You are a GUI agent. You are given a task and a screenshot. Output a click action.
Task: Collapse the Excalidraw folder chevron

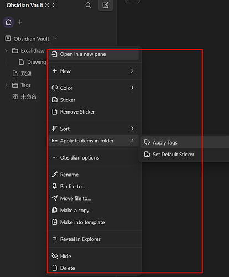[x=7, y=50]
